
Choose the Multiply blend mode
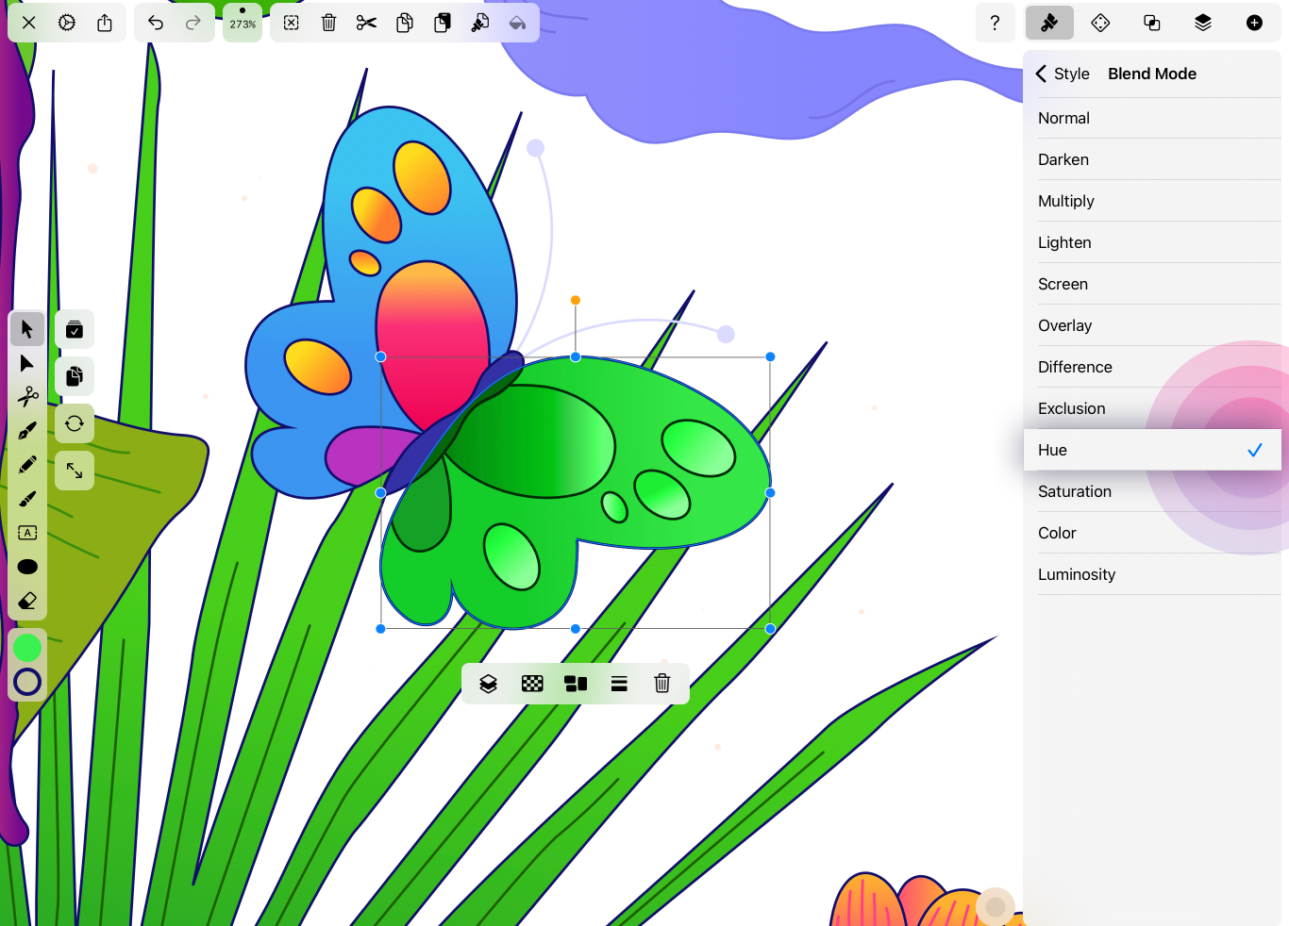1066,201
